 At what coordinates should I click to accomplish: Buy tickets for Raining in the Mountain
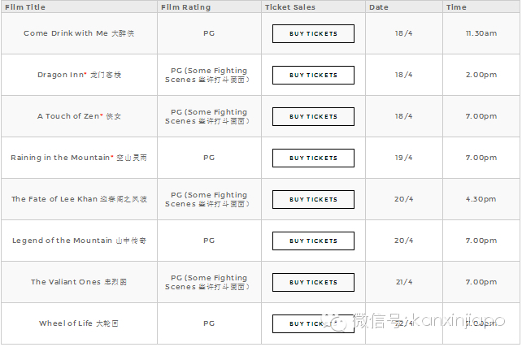[x=313, y=158]
